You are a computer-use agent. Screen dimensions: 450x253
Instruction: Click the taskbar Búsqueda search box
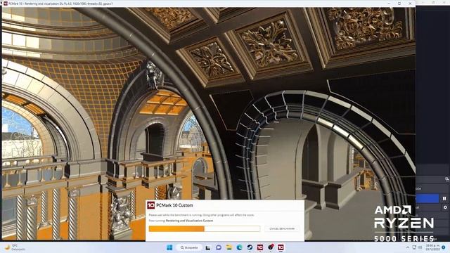coord(189,247)
